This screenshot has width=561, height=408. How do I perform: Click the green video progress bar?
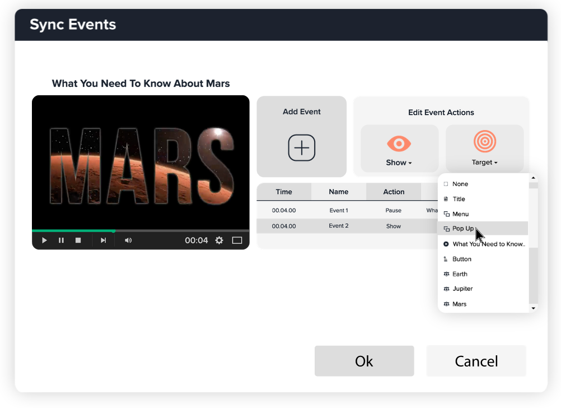(x=73, y=230)
